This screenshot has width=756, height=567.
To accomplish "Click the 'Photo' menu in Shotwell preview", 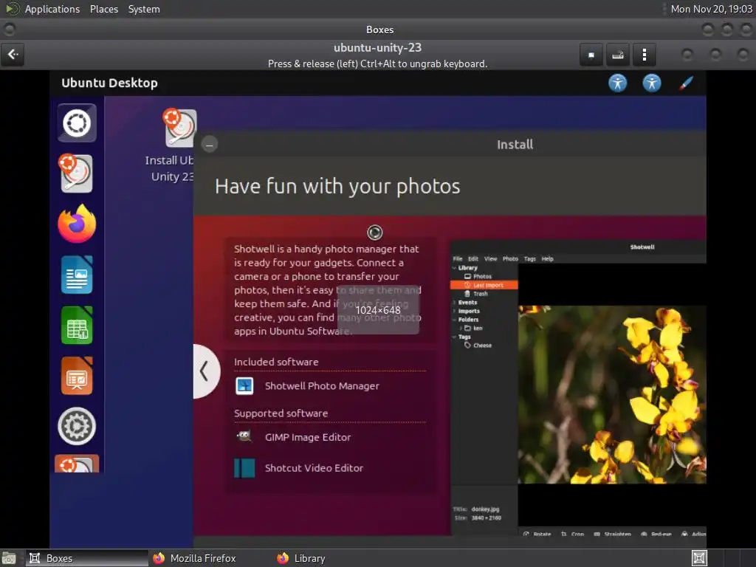I will pos(510,259).
